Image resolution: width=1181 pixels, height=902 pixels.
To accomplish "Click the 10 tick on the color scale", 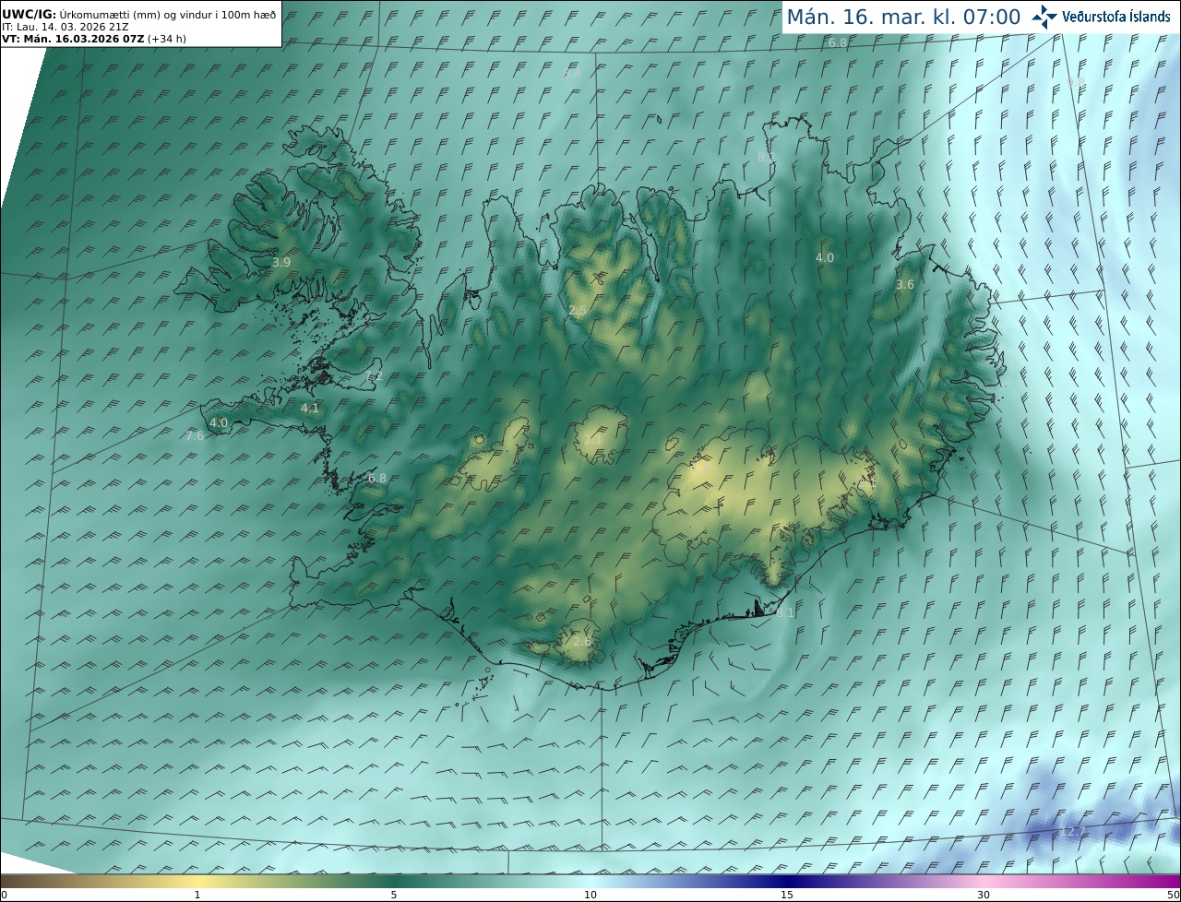I will 590,895.
